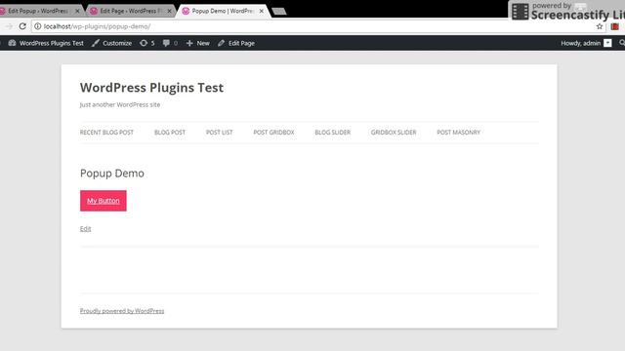Viewport: 625px width, 351px height.
Task: Click the red extension icon in toolbar
Action: point(614,26)
